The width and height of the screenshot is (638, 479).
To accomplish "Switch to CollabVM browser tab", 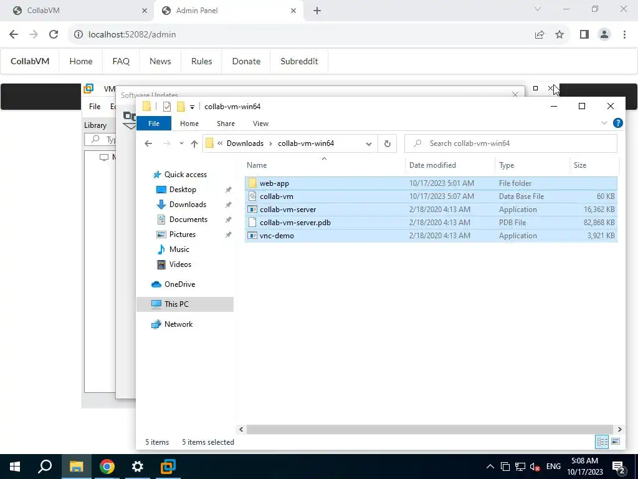I will click(77, 11).
